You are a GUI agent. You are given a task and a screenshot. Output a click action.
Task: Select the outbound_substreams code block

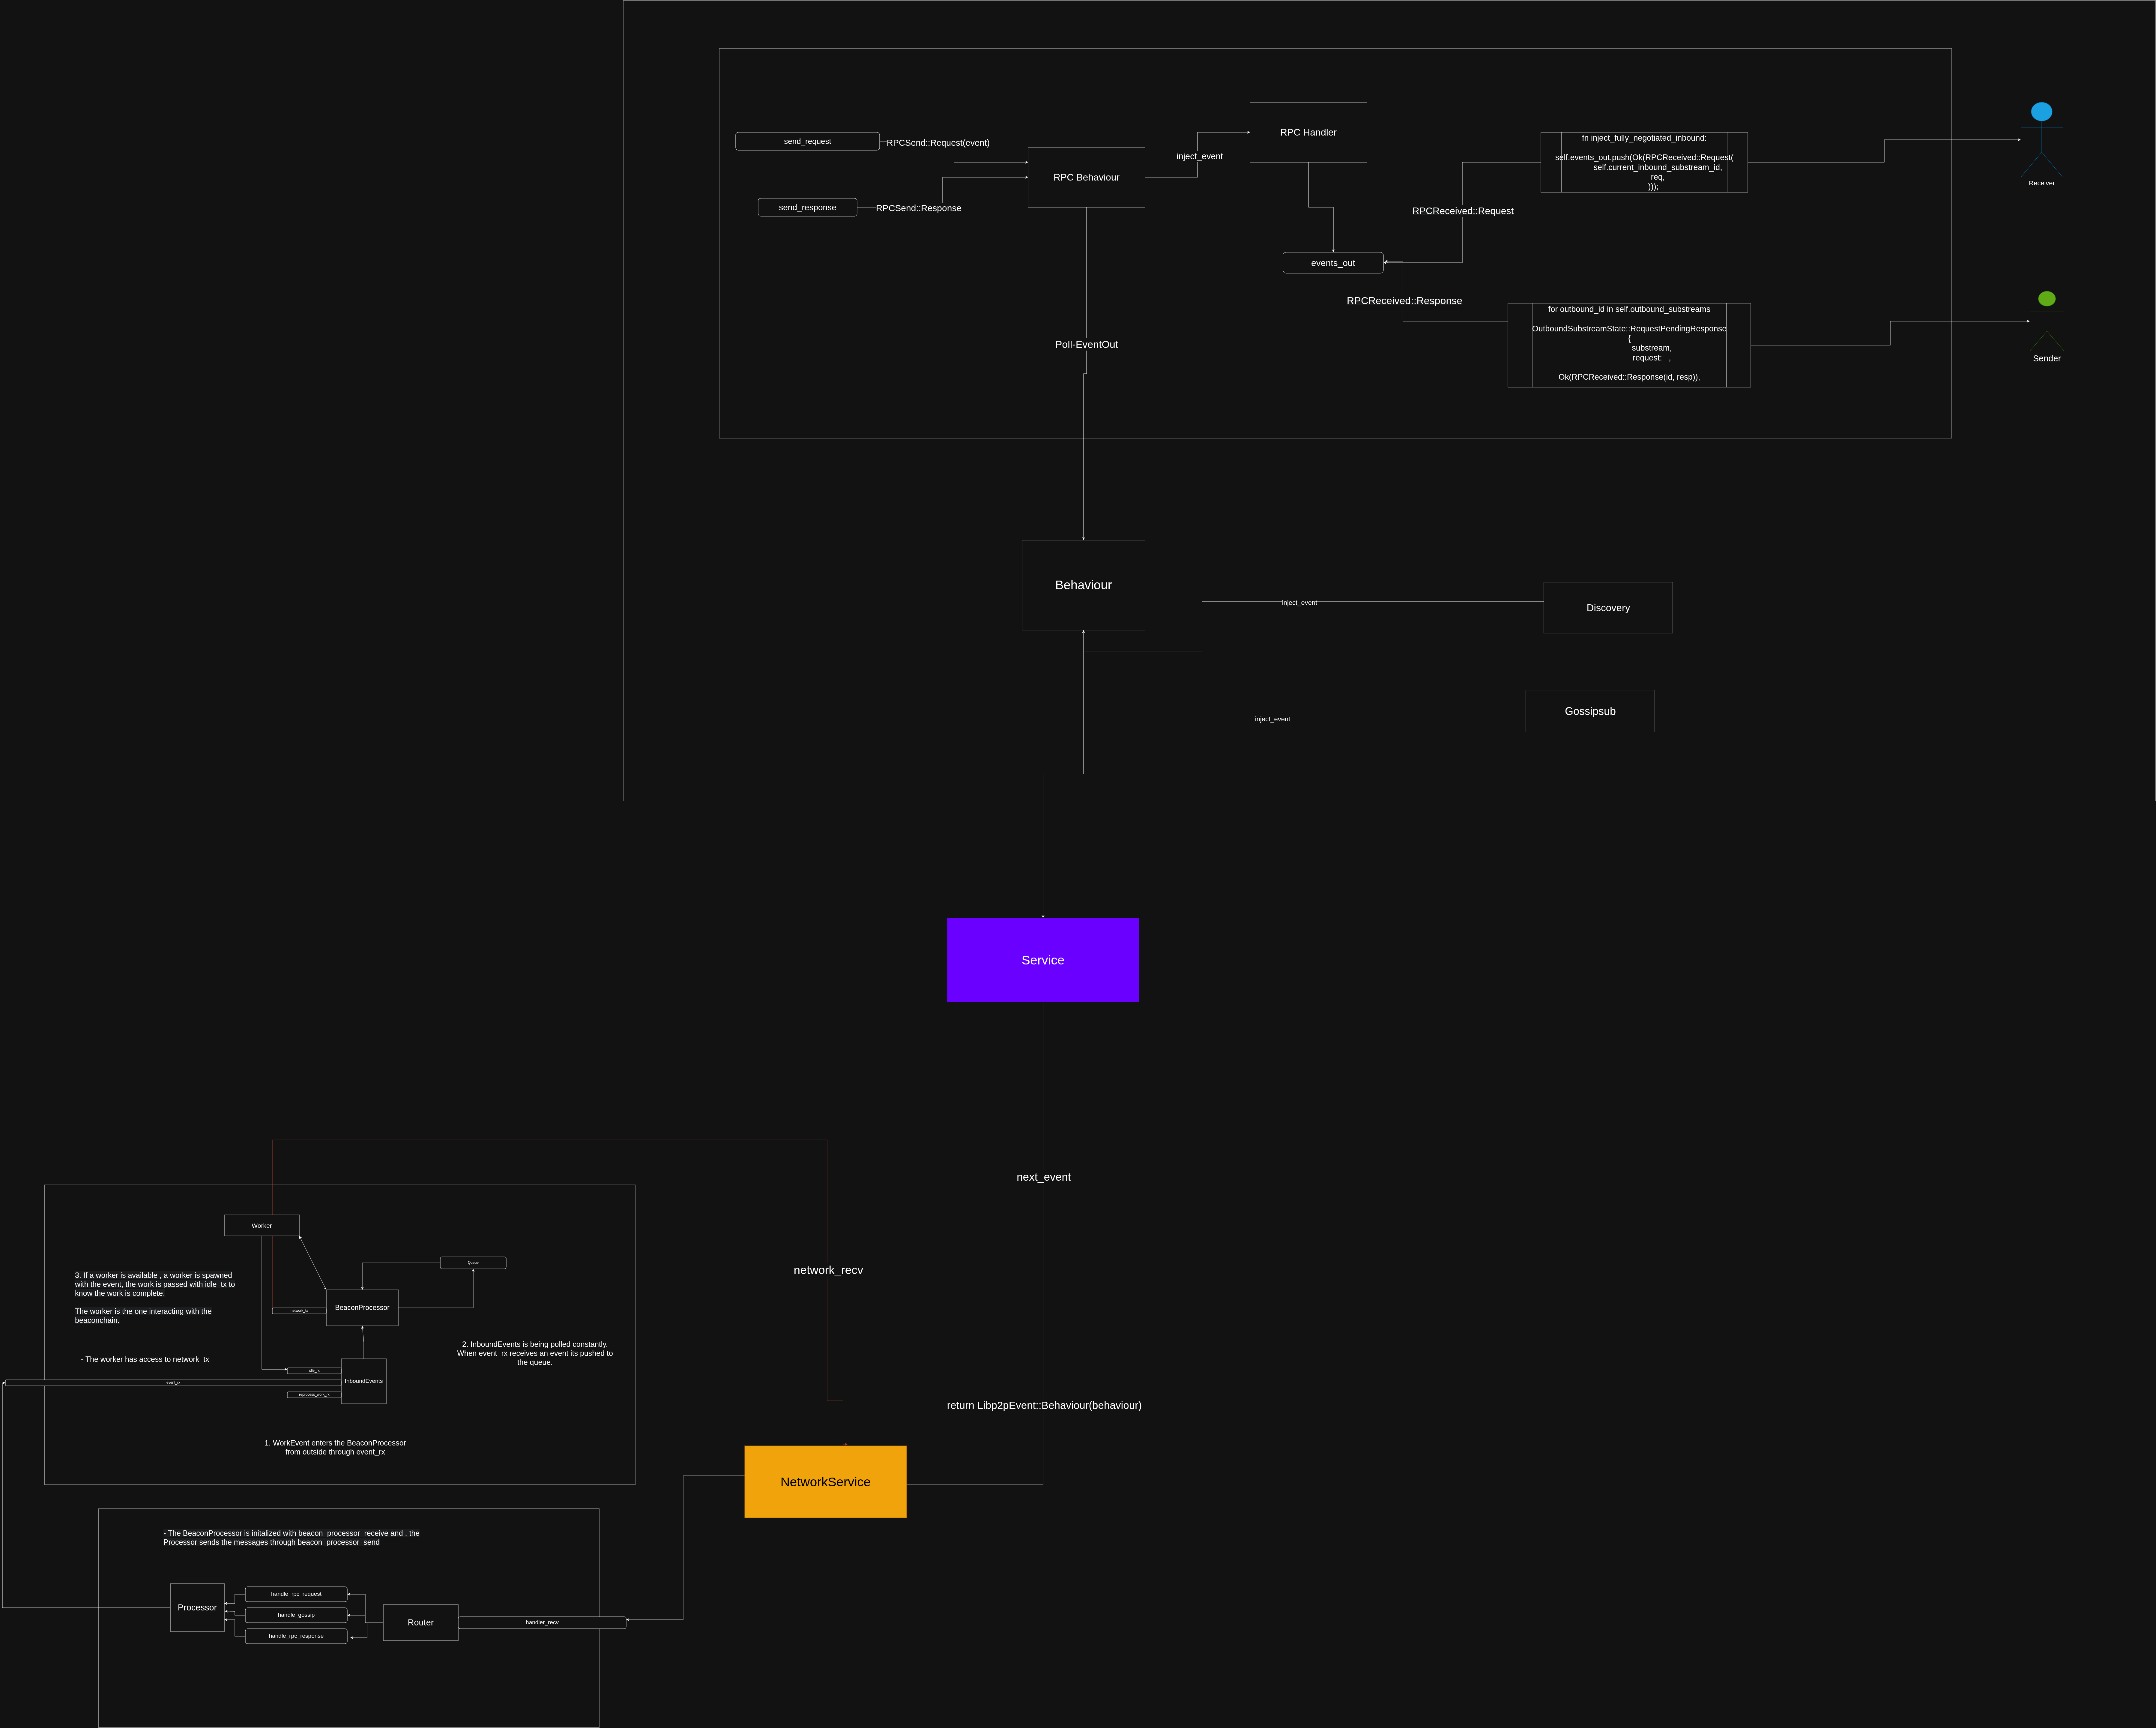point(1629,345)
